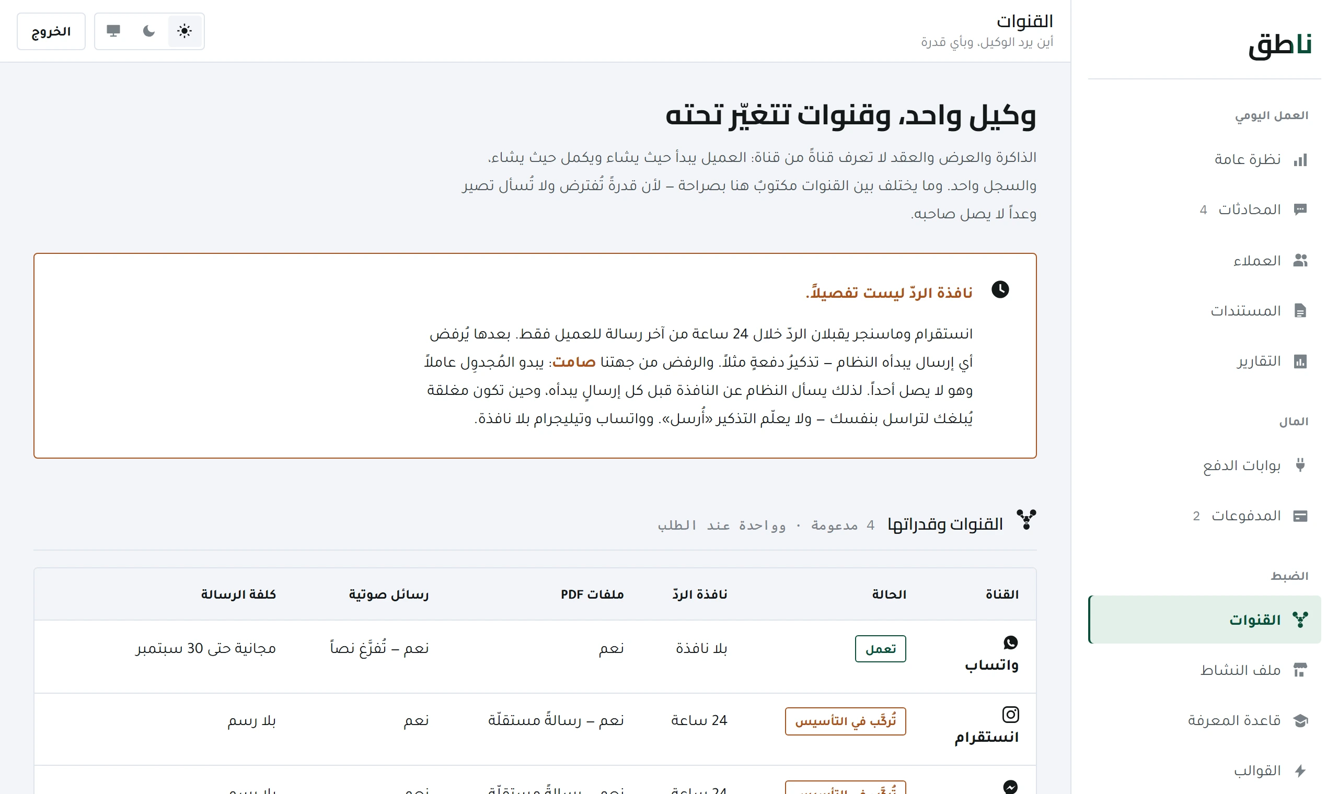Click the واتساب channel name
This screenshot has height=794, width=1338.
tap(991, 665)
